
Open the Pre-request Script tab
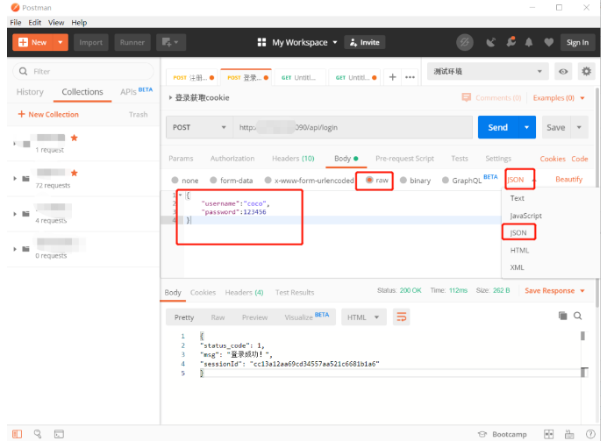pyautogui.click(x=404, y=158)
